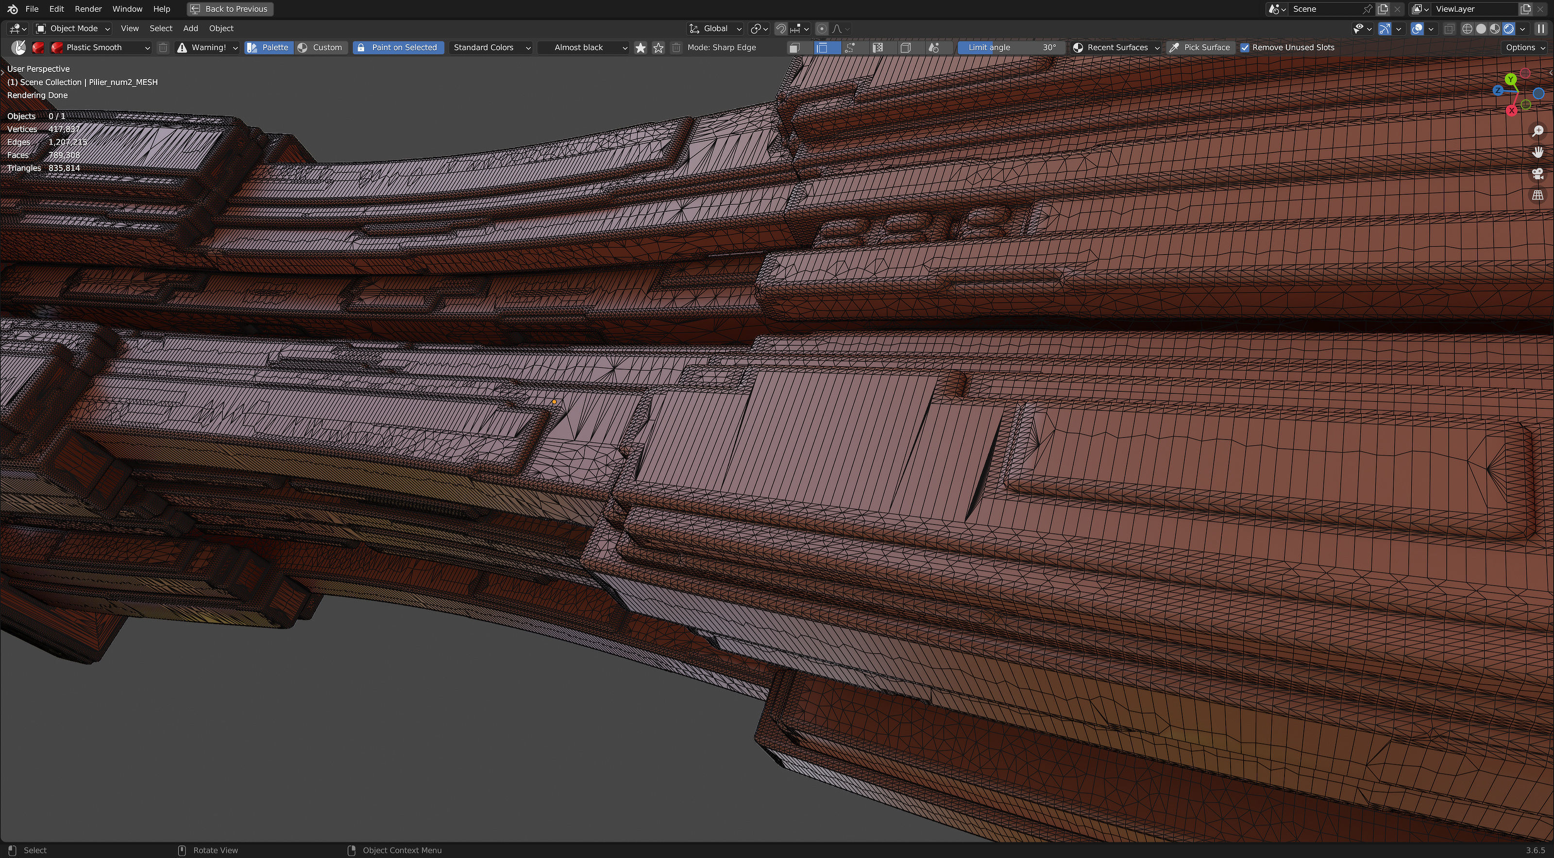Open the Plastic Smooth material dropdown

[x=101, y=48]
